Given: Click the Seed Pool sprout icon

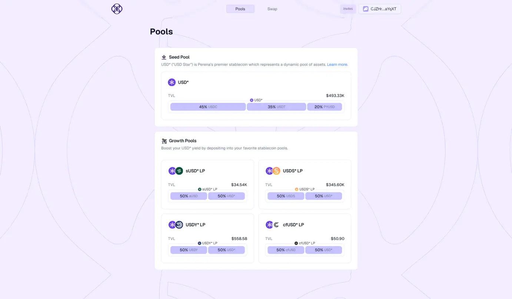Looking at the screenshot, I should click(x=164, y=57).
